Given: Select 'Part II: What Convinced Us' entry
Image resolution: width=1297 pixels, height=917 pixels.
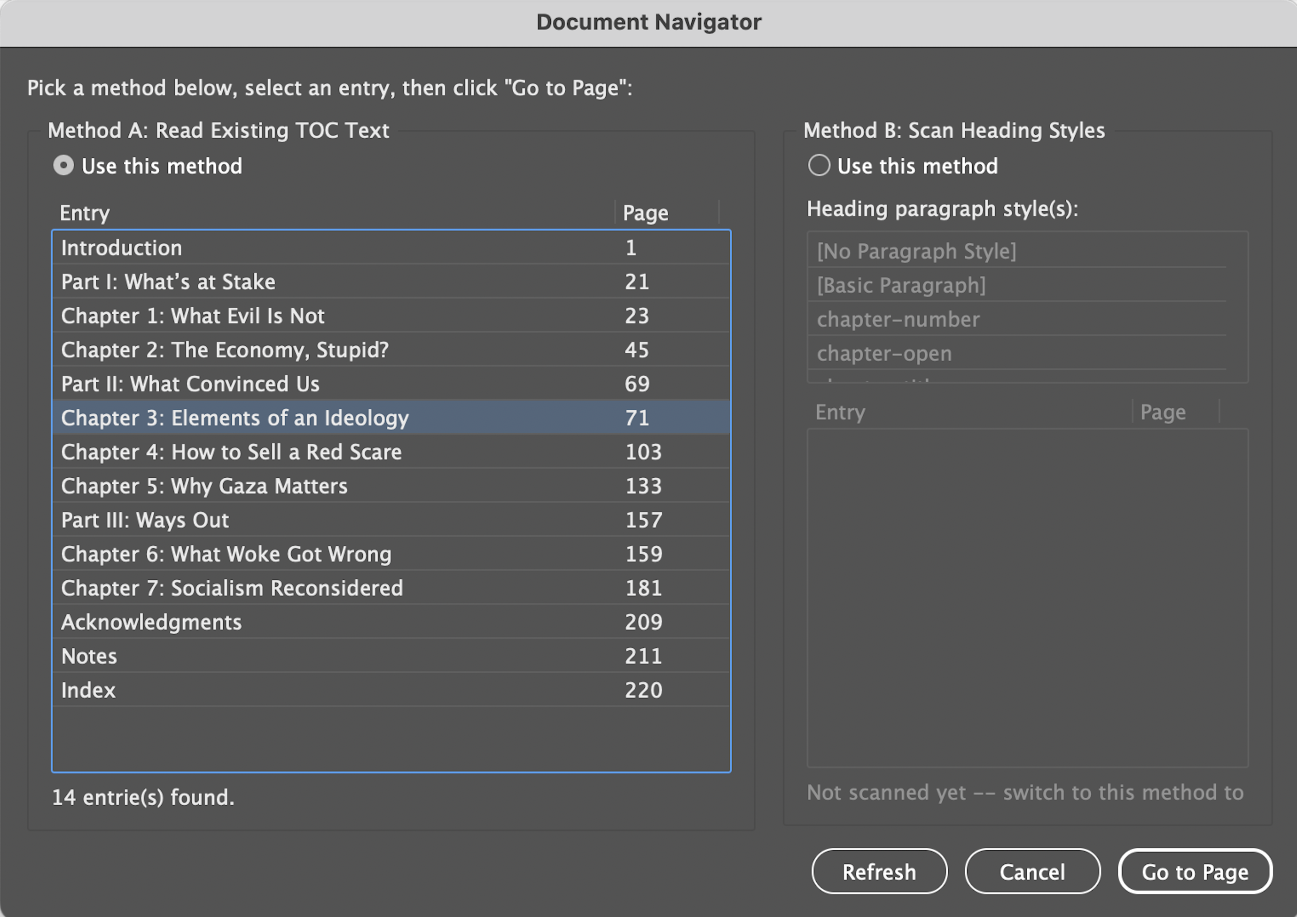Looking at the screenshot, I should tap(391, 384).
